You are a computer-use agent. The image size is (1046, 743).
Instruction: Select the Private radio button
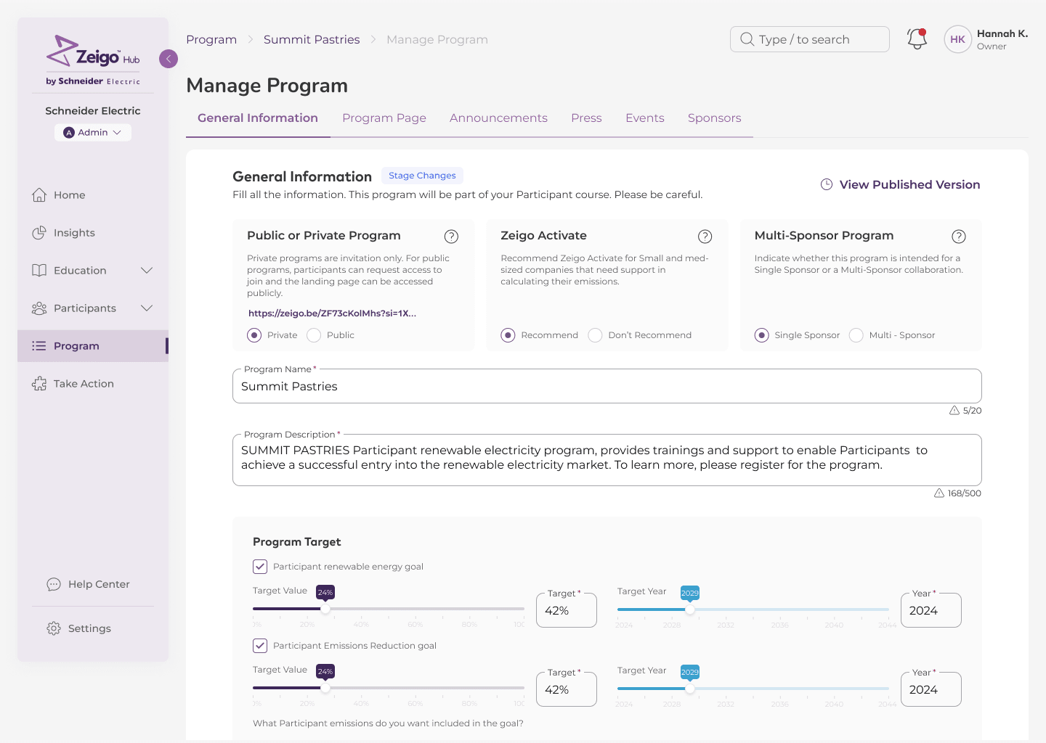coord(254,335)
